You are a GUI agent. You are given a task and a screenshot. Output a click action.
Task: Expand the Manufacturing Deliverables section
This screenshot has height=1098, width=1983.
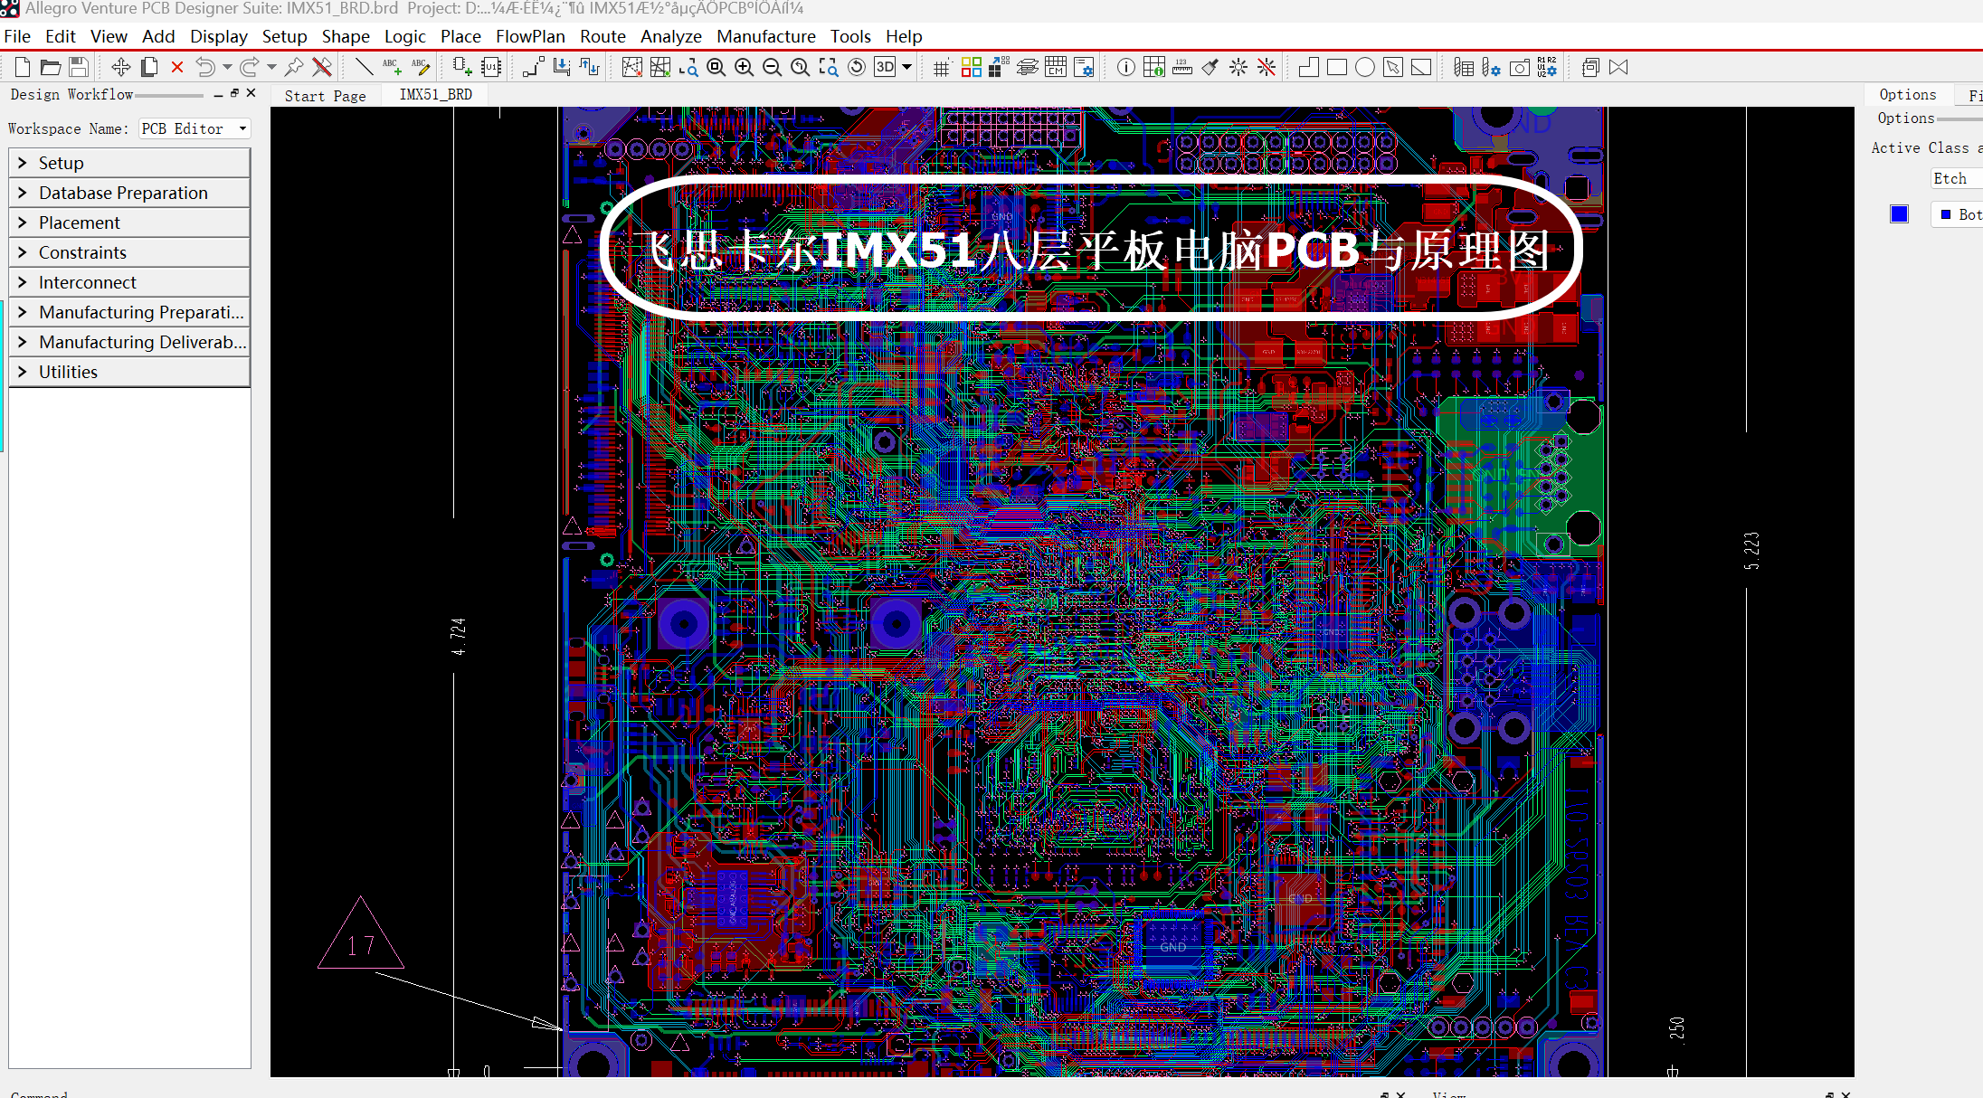click(x=129, y=342)
